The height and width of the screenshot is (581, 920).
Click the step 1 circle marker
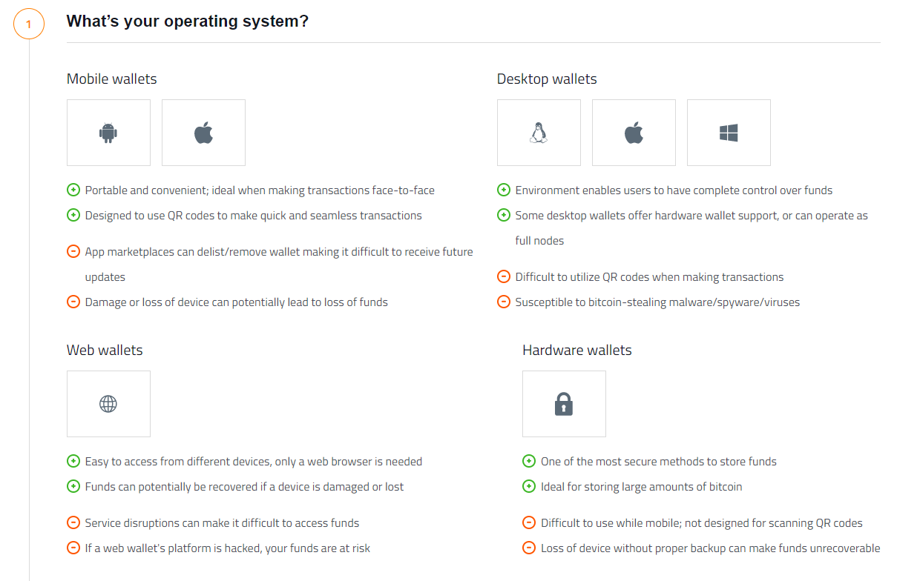pos(29,24)
